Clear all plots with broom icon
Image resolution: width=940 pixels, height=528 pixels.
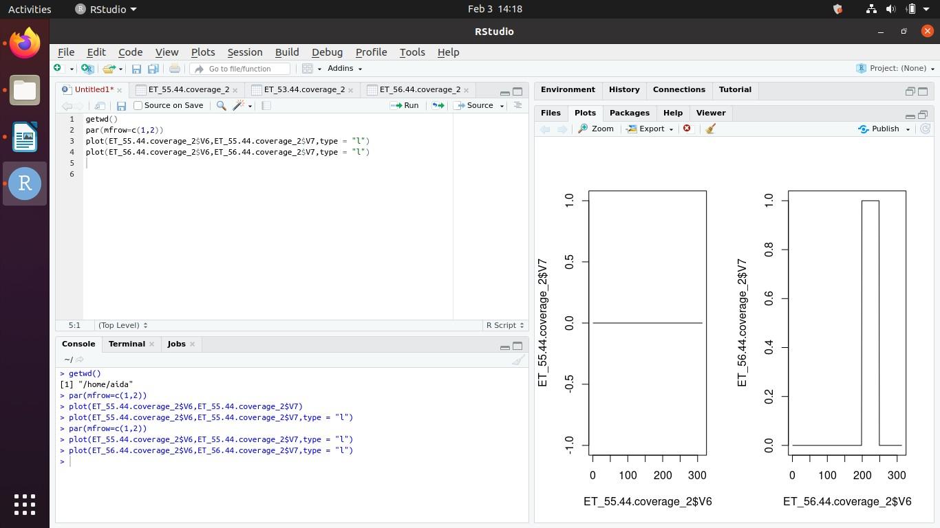pyautogui.click(x=710, y=129)
